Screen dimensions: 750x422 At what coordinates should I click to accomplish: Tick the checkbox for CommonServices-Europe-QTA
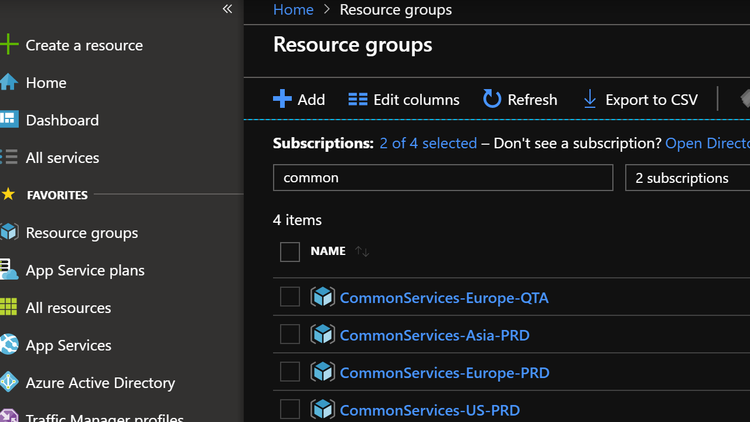pos(290,297)
